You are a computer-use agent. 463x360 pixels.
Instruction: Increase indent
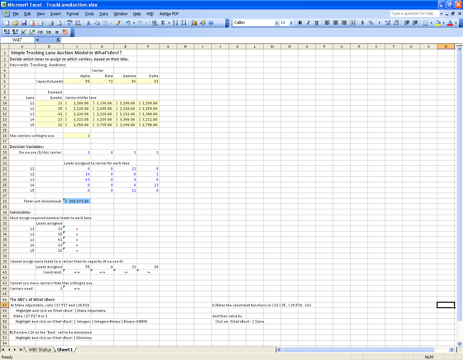415,23
